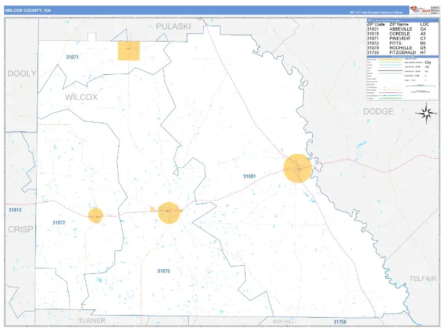Click the MarketMaps logo in the header
The height and width of the screenshot is (333, 444).
coord(420,10)
